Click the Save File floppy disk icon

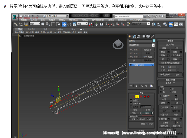29,16
